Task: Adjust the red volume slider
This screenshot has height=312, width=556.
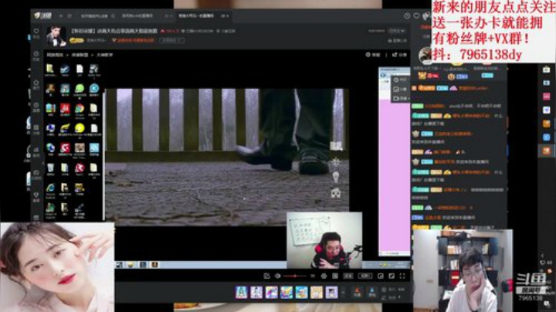Action: [295, 276]
